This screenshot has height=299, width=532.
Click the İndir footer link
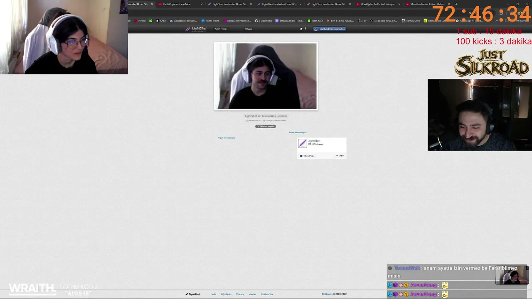coord(214,294)
